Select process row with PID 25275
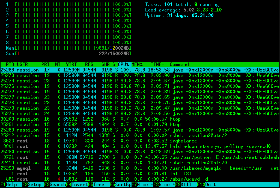Viewport: 280px width, 188px height. (x=140, y=114)
